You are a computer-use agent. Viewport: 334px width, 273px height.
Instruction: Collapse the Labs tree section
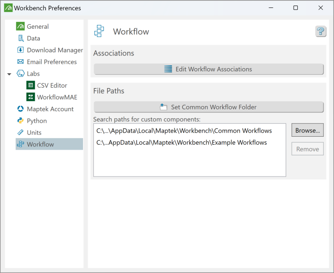(9, 74)
